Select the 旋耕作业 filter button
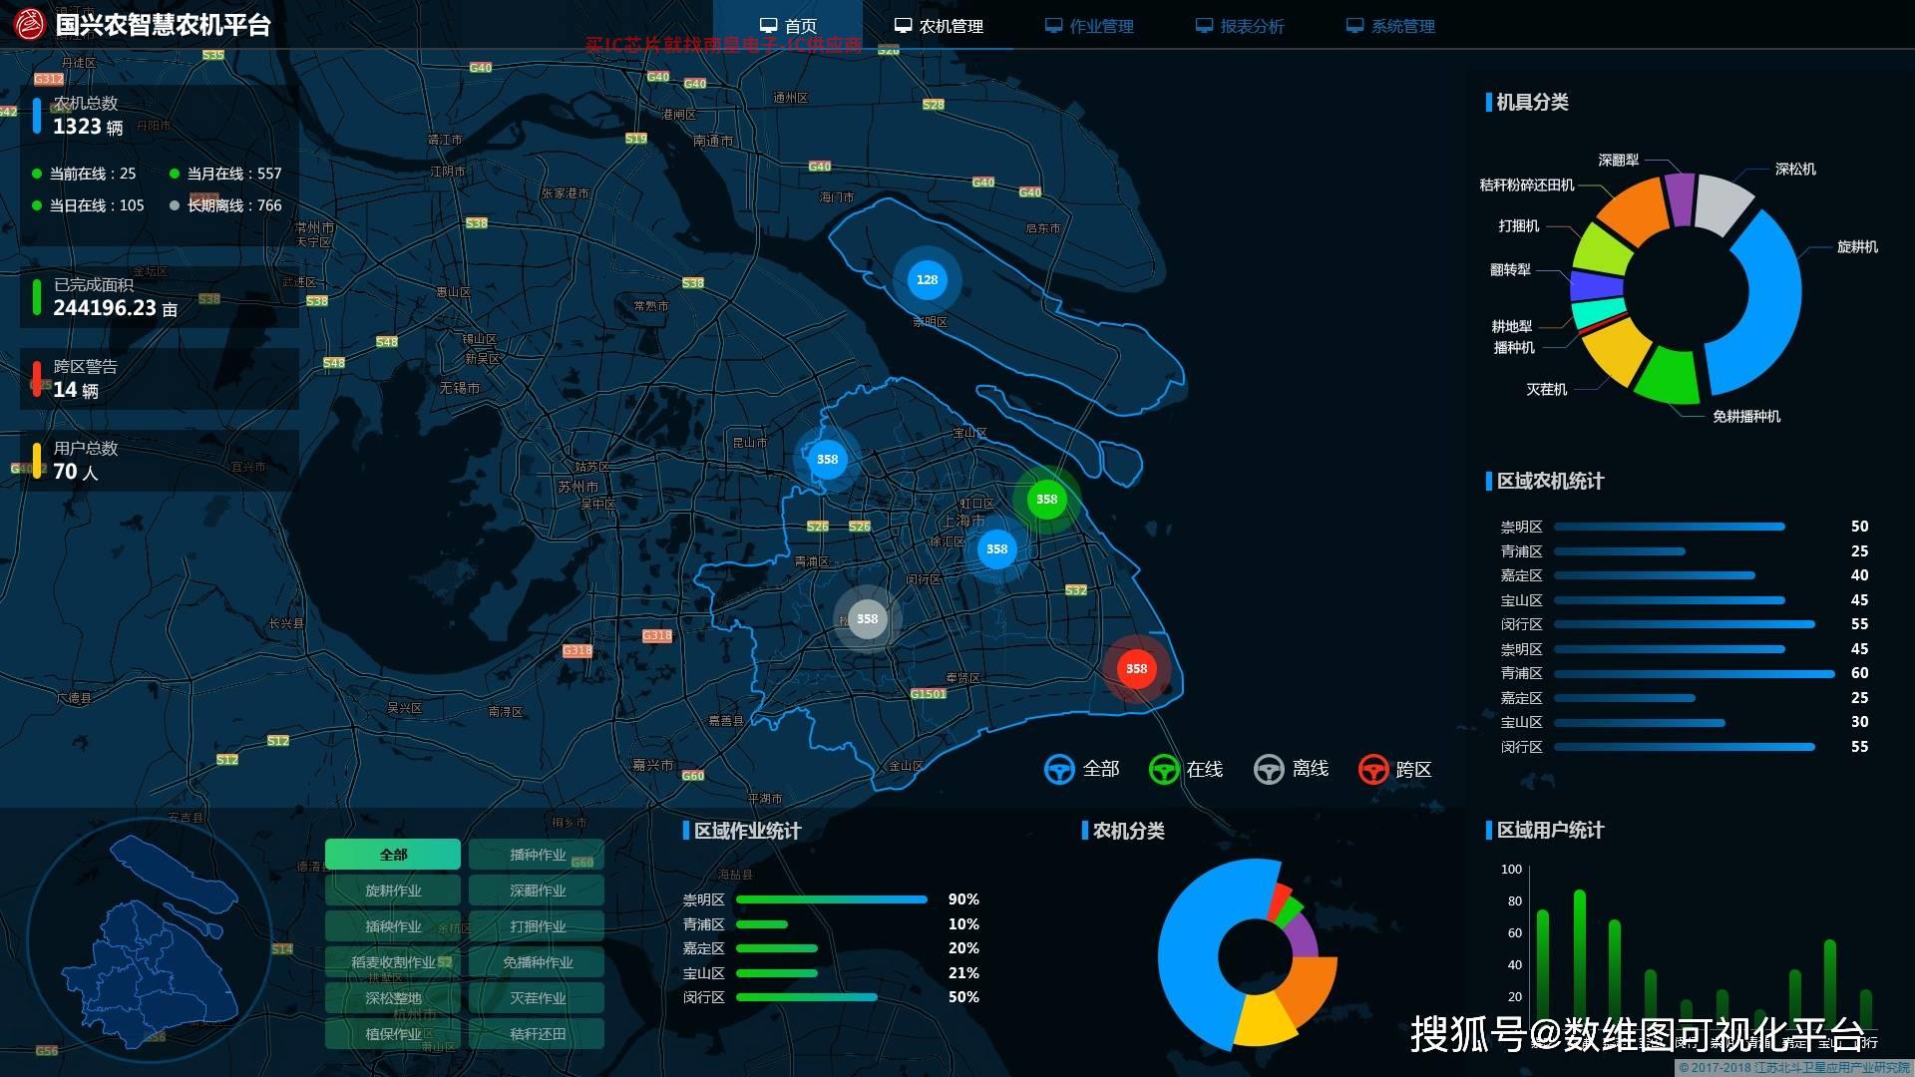 [393, 891]
